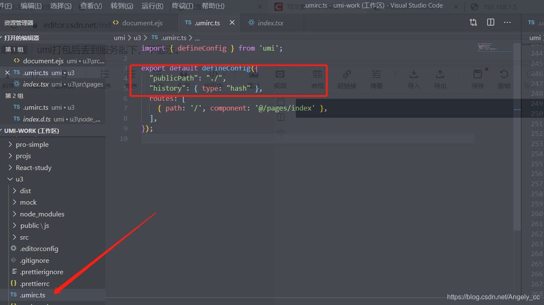Open .prettierignore in the file tree
544x305 pixels.
41,272
